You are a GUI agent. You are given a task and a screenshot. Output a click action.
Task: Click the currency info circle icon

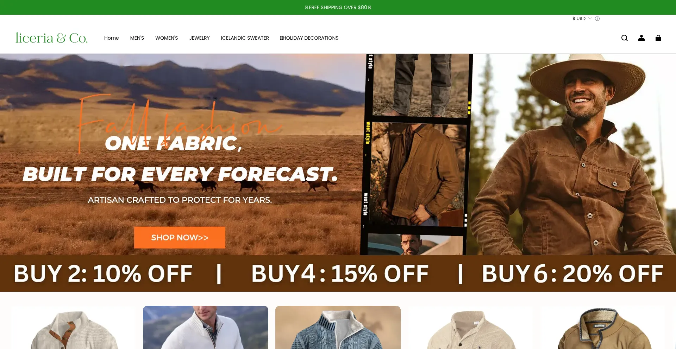click(597, 19)
